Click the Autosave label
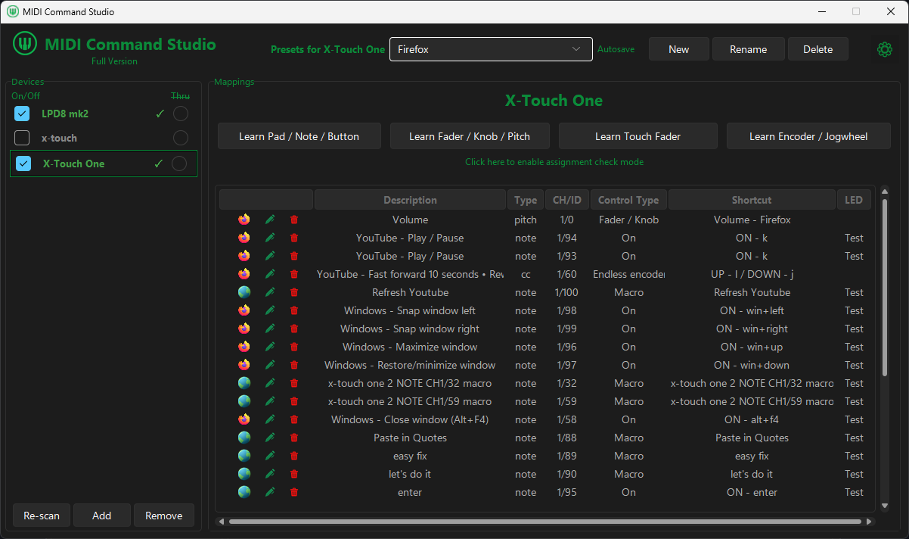909x539 pixels. click(x=616, y=49)
